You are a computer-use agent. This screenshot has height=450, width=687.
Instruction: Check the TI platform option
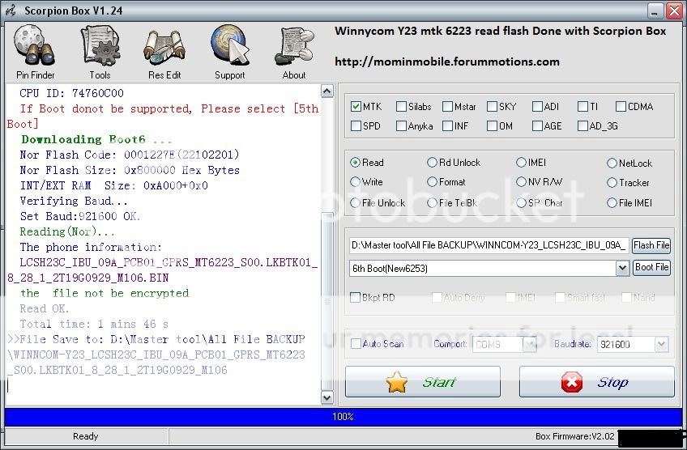(x=582, y=106)
